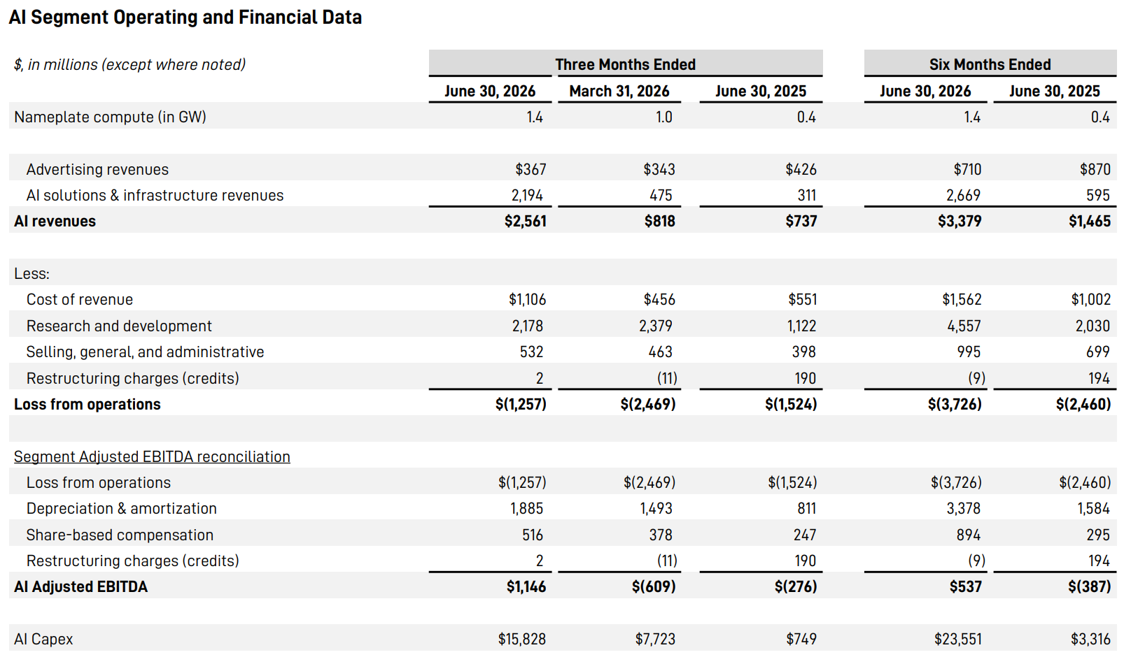Click the AI Segment Operating and Financial Data title

185,17
